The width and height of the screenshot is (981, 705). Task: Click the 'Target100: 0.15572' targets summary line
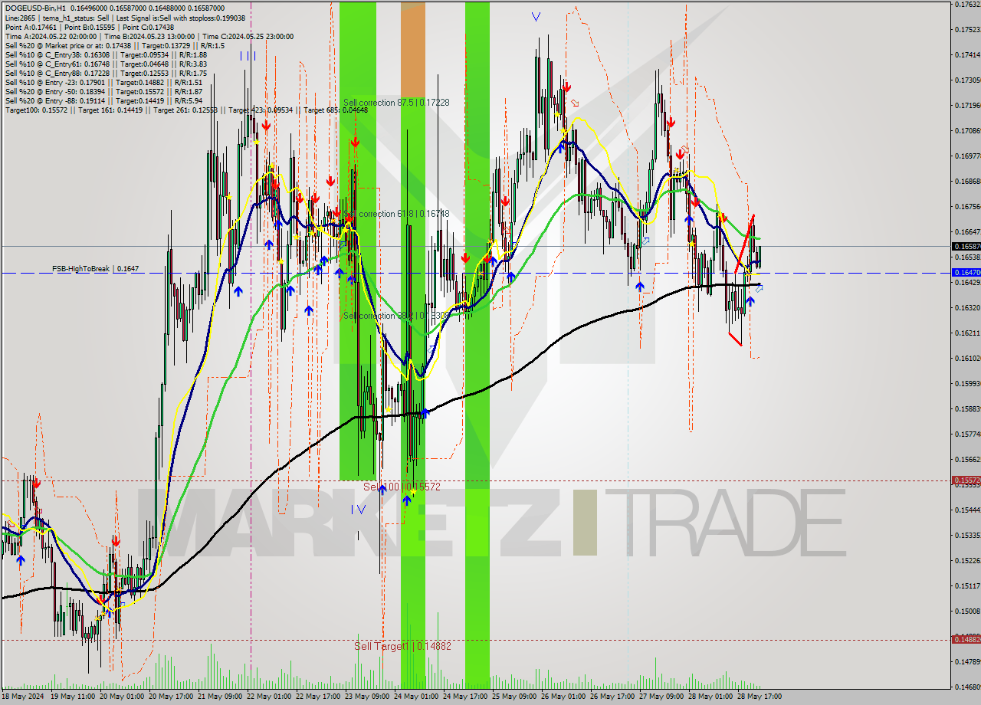(x=186, y=110)
